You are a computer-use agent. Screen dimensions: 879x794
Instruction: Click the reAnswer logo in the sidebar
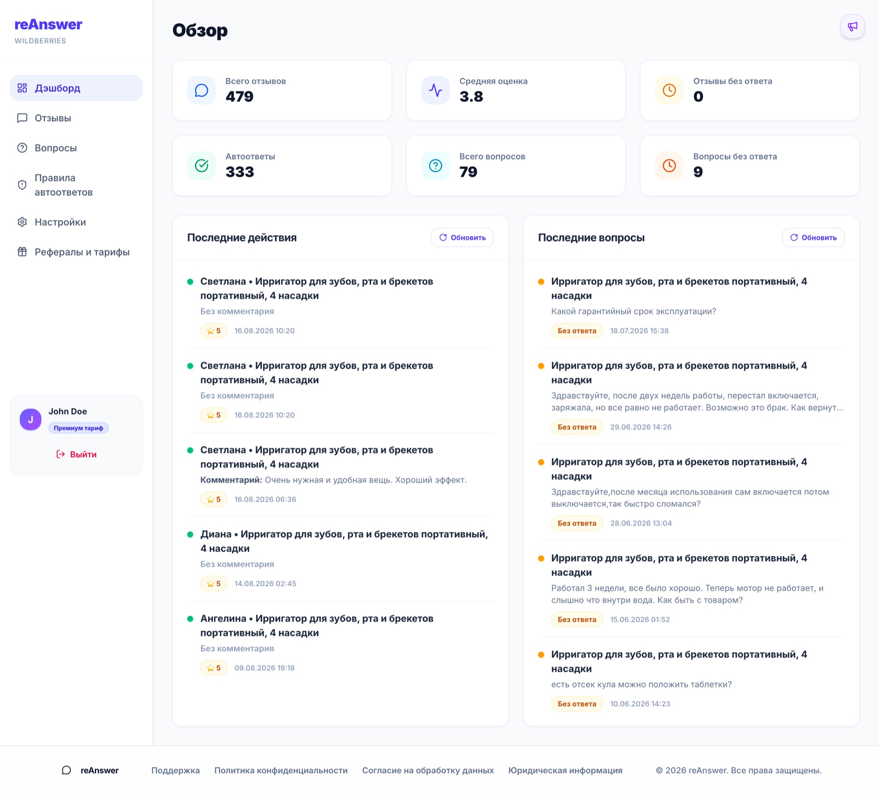(49, 24)
